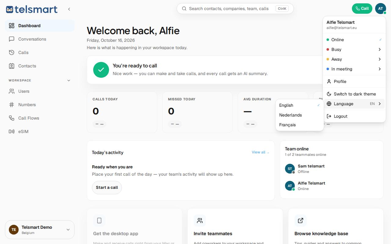Open Call Flows page

pyautogui.click(x=40, y=118)
